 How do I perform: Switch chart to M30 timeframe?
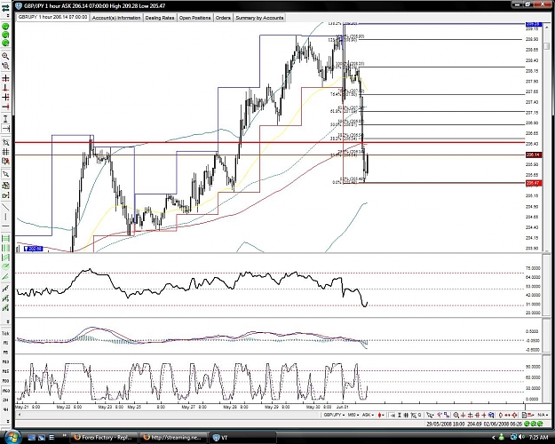[x=5, y=381]
